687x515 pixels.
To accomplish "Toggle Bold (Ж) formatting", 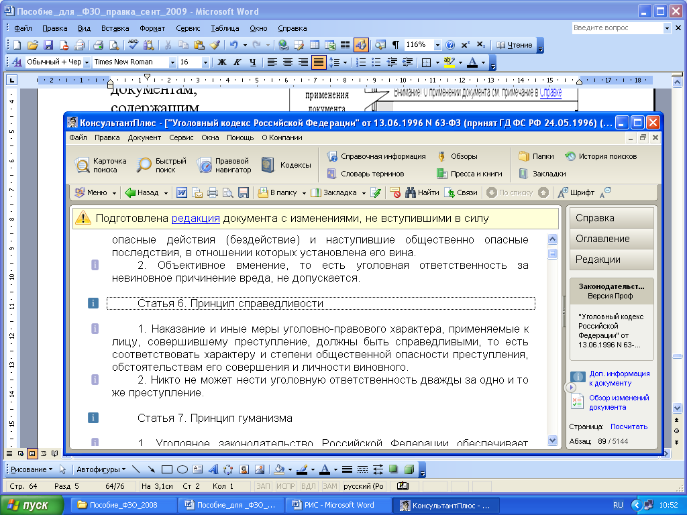I will [x=222, y=62].
